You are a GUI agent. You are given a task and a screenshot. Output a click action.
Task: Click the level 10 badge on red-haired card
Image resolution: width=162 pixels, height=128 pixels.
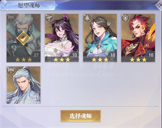pyautogui.click(x=151, y=54)
